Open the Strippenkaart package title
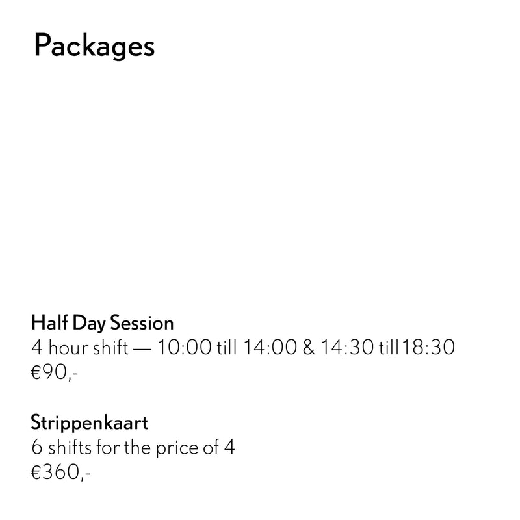 tap(90, 424)
